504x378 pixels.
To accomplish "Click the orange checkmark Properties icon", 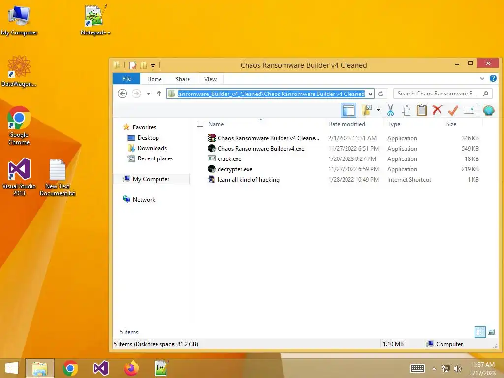I will (x=453, y=110).
